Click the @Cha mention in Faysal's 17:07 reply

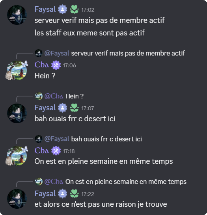pyautogui.click(x=54, y=96)
